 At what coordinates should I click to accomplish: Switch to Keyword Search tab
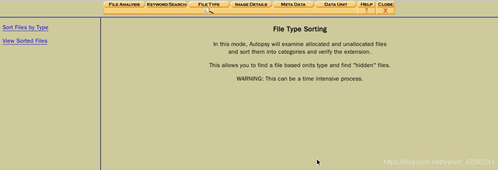[166, 4]
